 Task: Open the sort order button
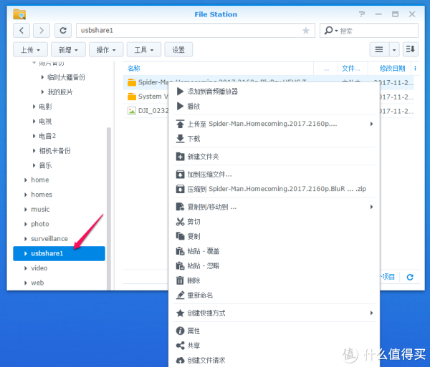pos(411,49)
